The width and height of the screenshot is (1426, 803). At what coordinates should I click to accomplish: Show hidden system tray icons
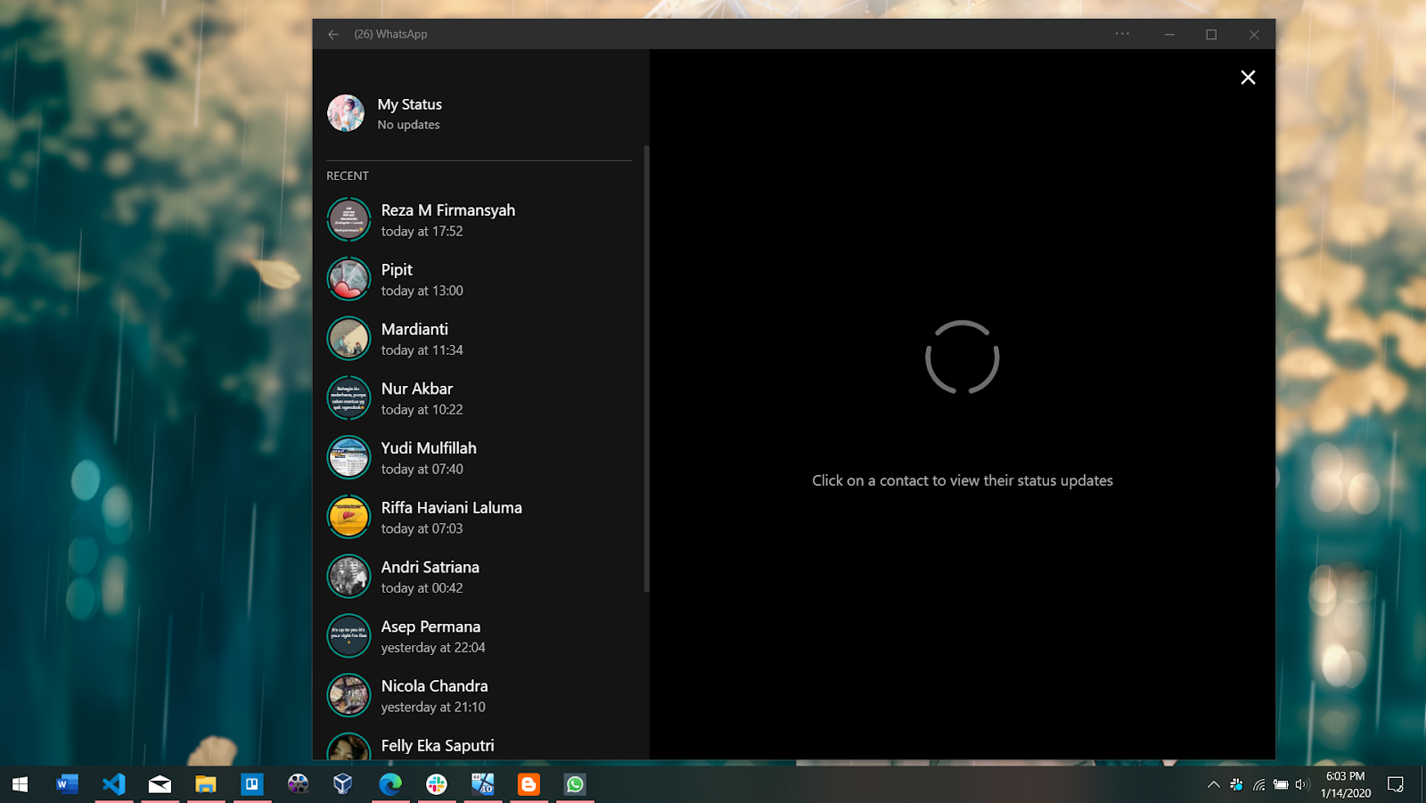(1213, 785)
